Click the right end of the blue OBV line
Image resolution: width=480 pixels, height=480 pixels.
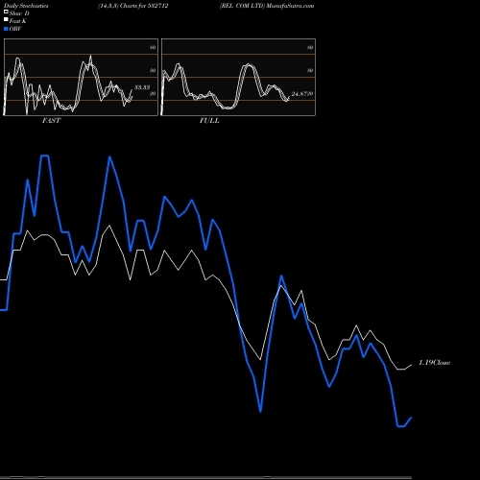[x=411, y=418]
